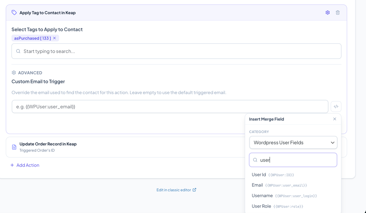This screenshot has width=366, height=213.
Task: Click the external link icon beside Edit in classic editor
Action: coord(194,189)
